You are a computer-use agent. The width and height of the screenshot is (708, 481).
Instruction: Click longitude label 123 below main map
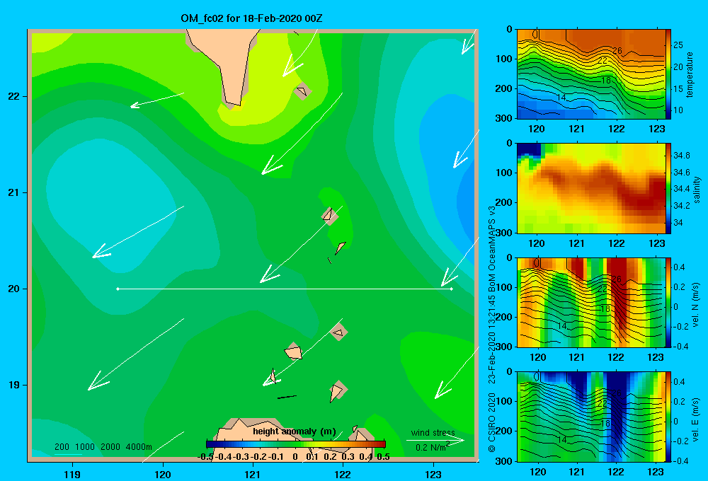click(x=433, y=475)
